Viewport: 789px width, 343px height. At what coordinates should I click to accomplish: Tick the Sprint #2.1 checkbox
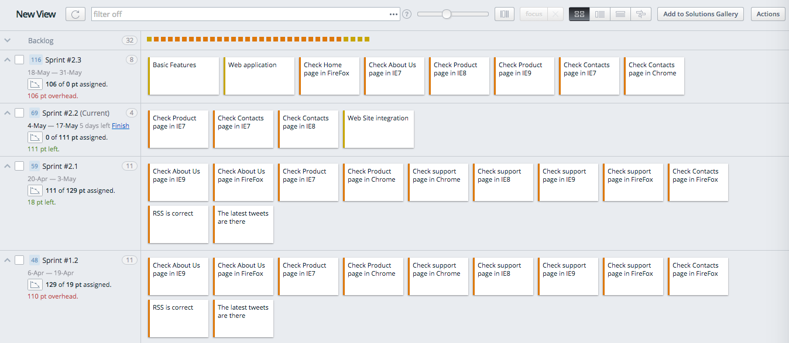point(19,166)
